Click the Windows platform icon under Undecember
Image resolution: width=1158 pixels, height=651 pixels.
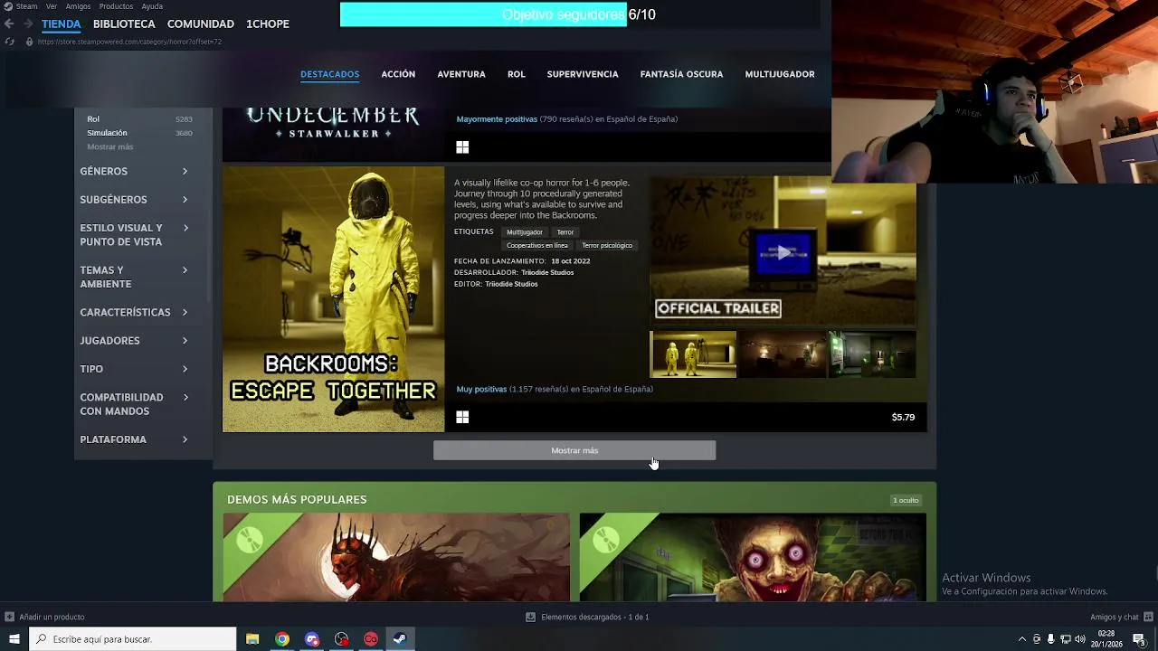coord(462,147)
